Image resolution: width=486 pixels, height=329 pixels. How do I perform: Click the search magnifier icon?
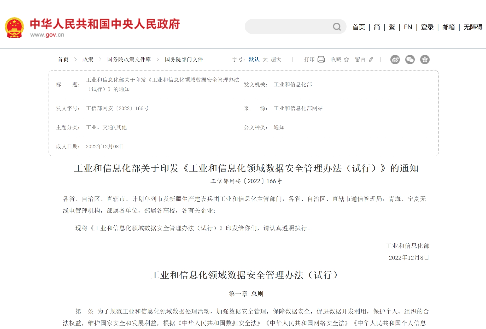(x=337, y=27)
